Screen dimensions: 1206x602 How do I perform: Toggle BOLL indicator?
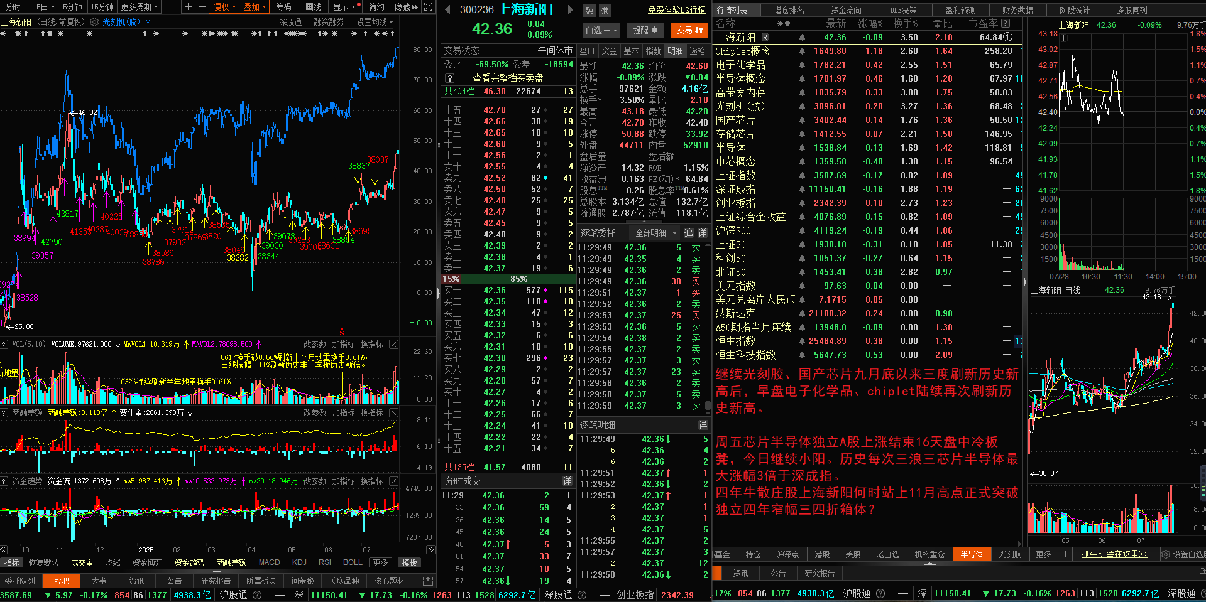(353, 562)
